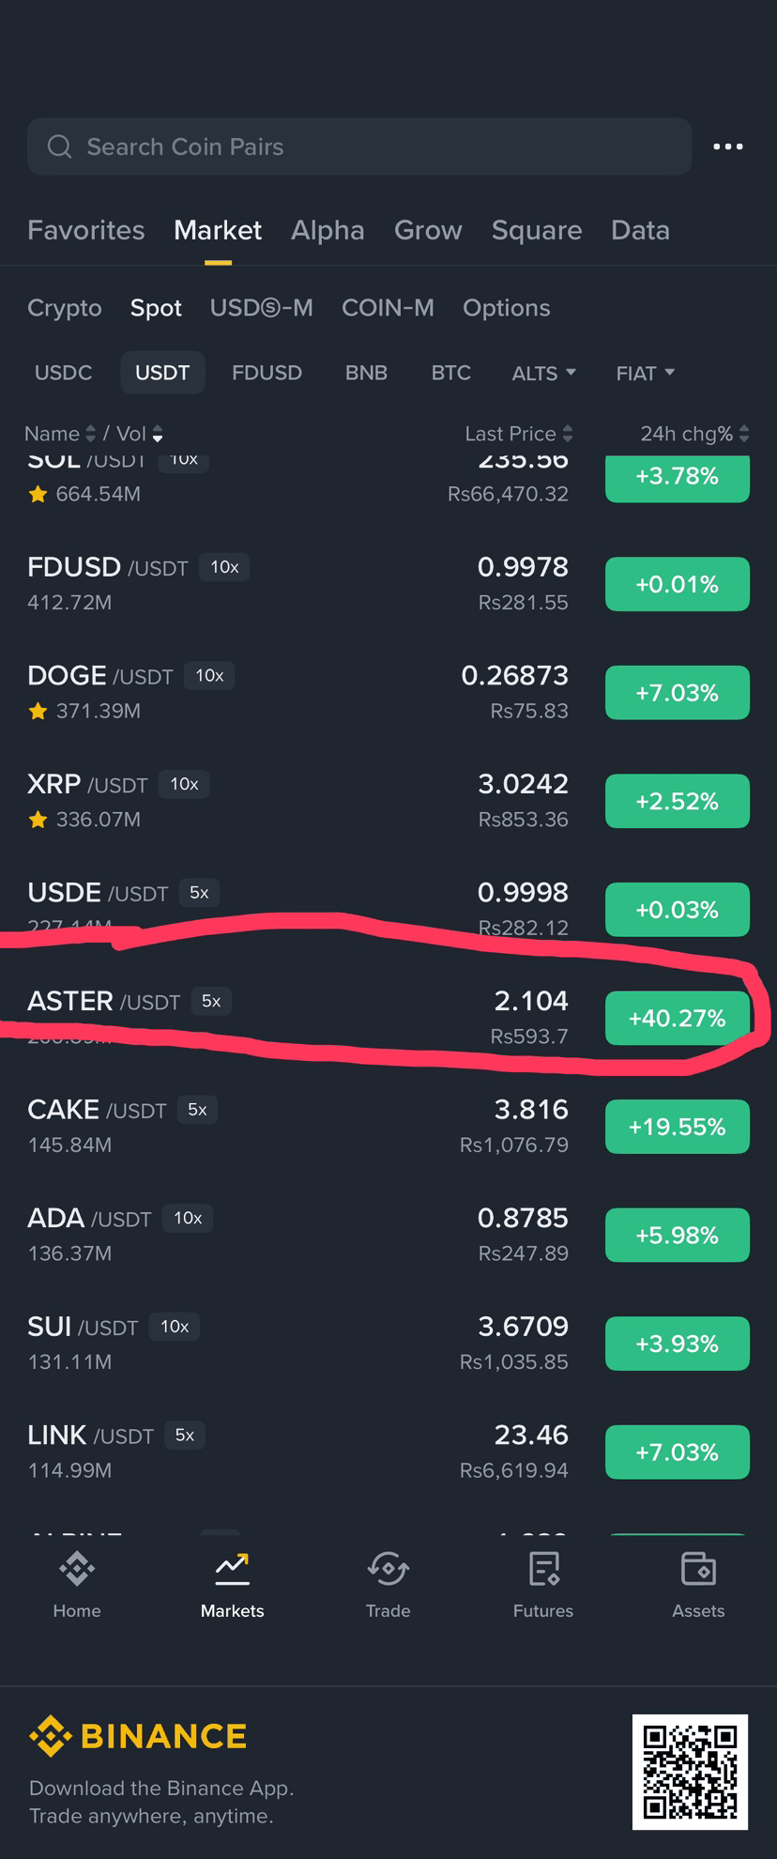Open the Assets wallet icon
Viewport: 777px width, 1859px height.
[698, 1569]
